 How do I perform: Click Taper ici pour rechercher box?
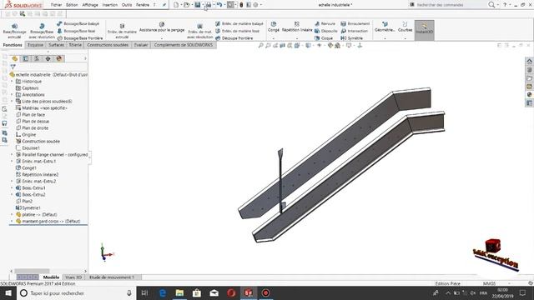(76, 292)
